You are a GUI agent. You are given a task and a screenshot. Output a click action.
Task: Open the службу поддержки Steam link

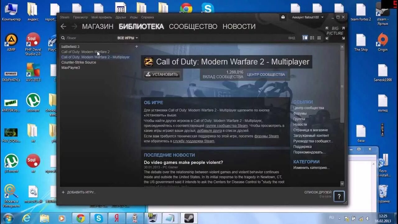[x=194, y=141]
